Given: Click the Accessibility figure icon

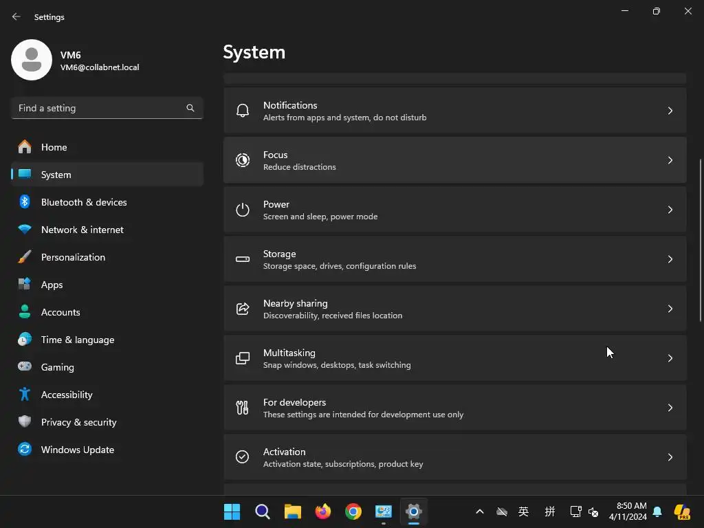Looking at the screenshot, I should click(x=25, y=394).
